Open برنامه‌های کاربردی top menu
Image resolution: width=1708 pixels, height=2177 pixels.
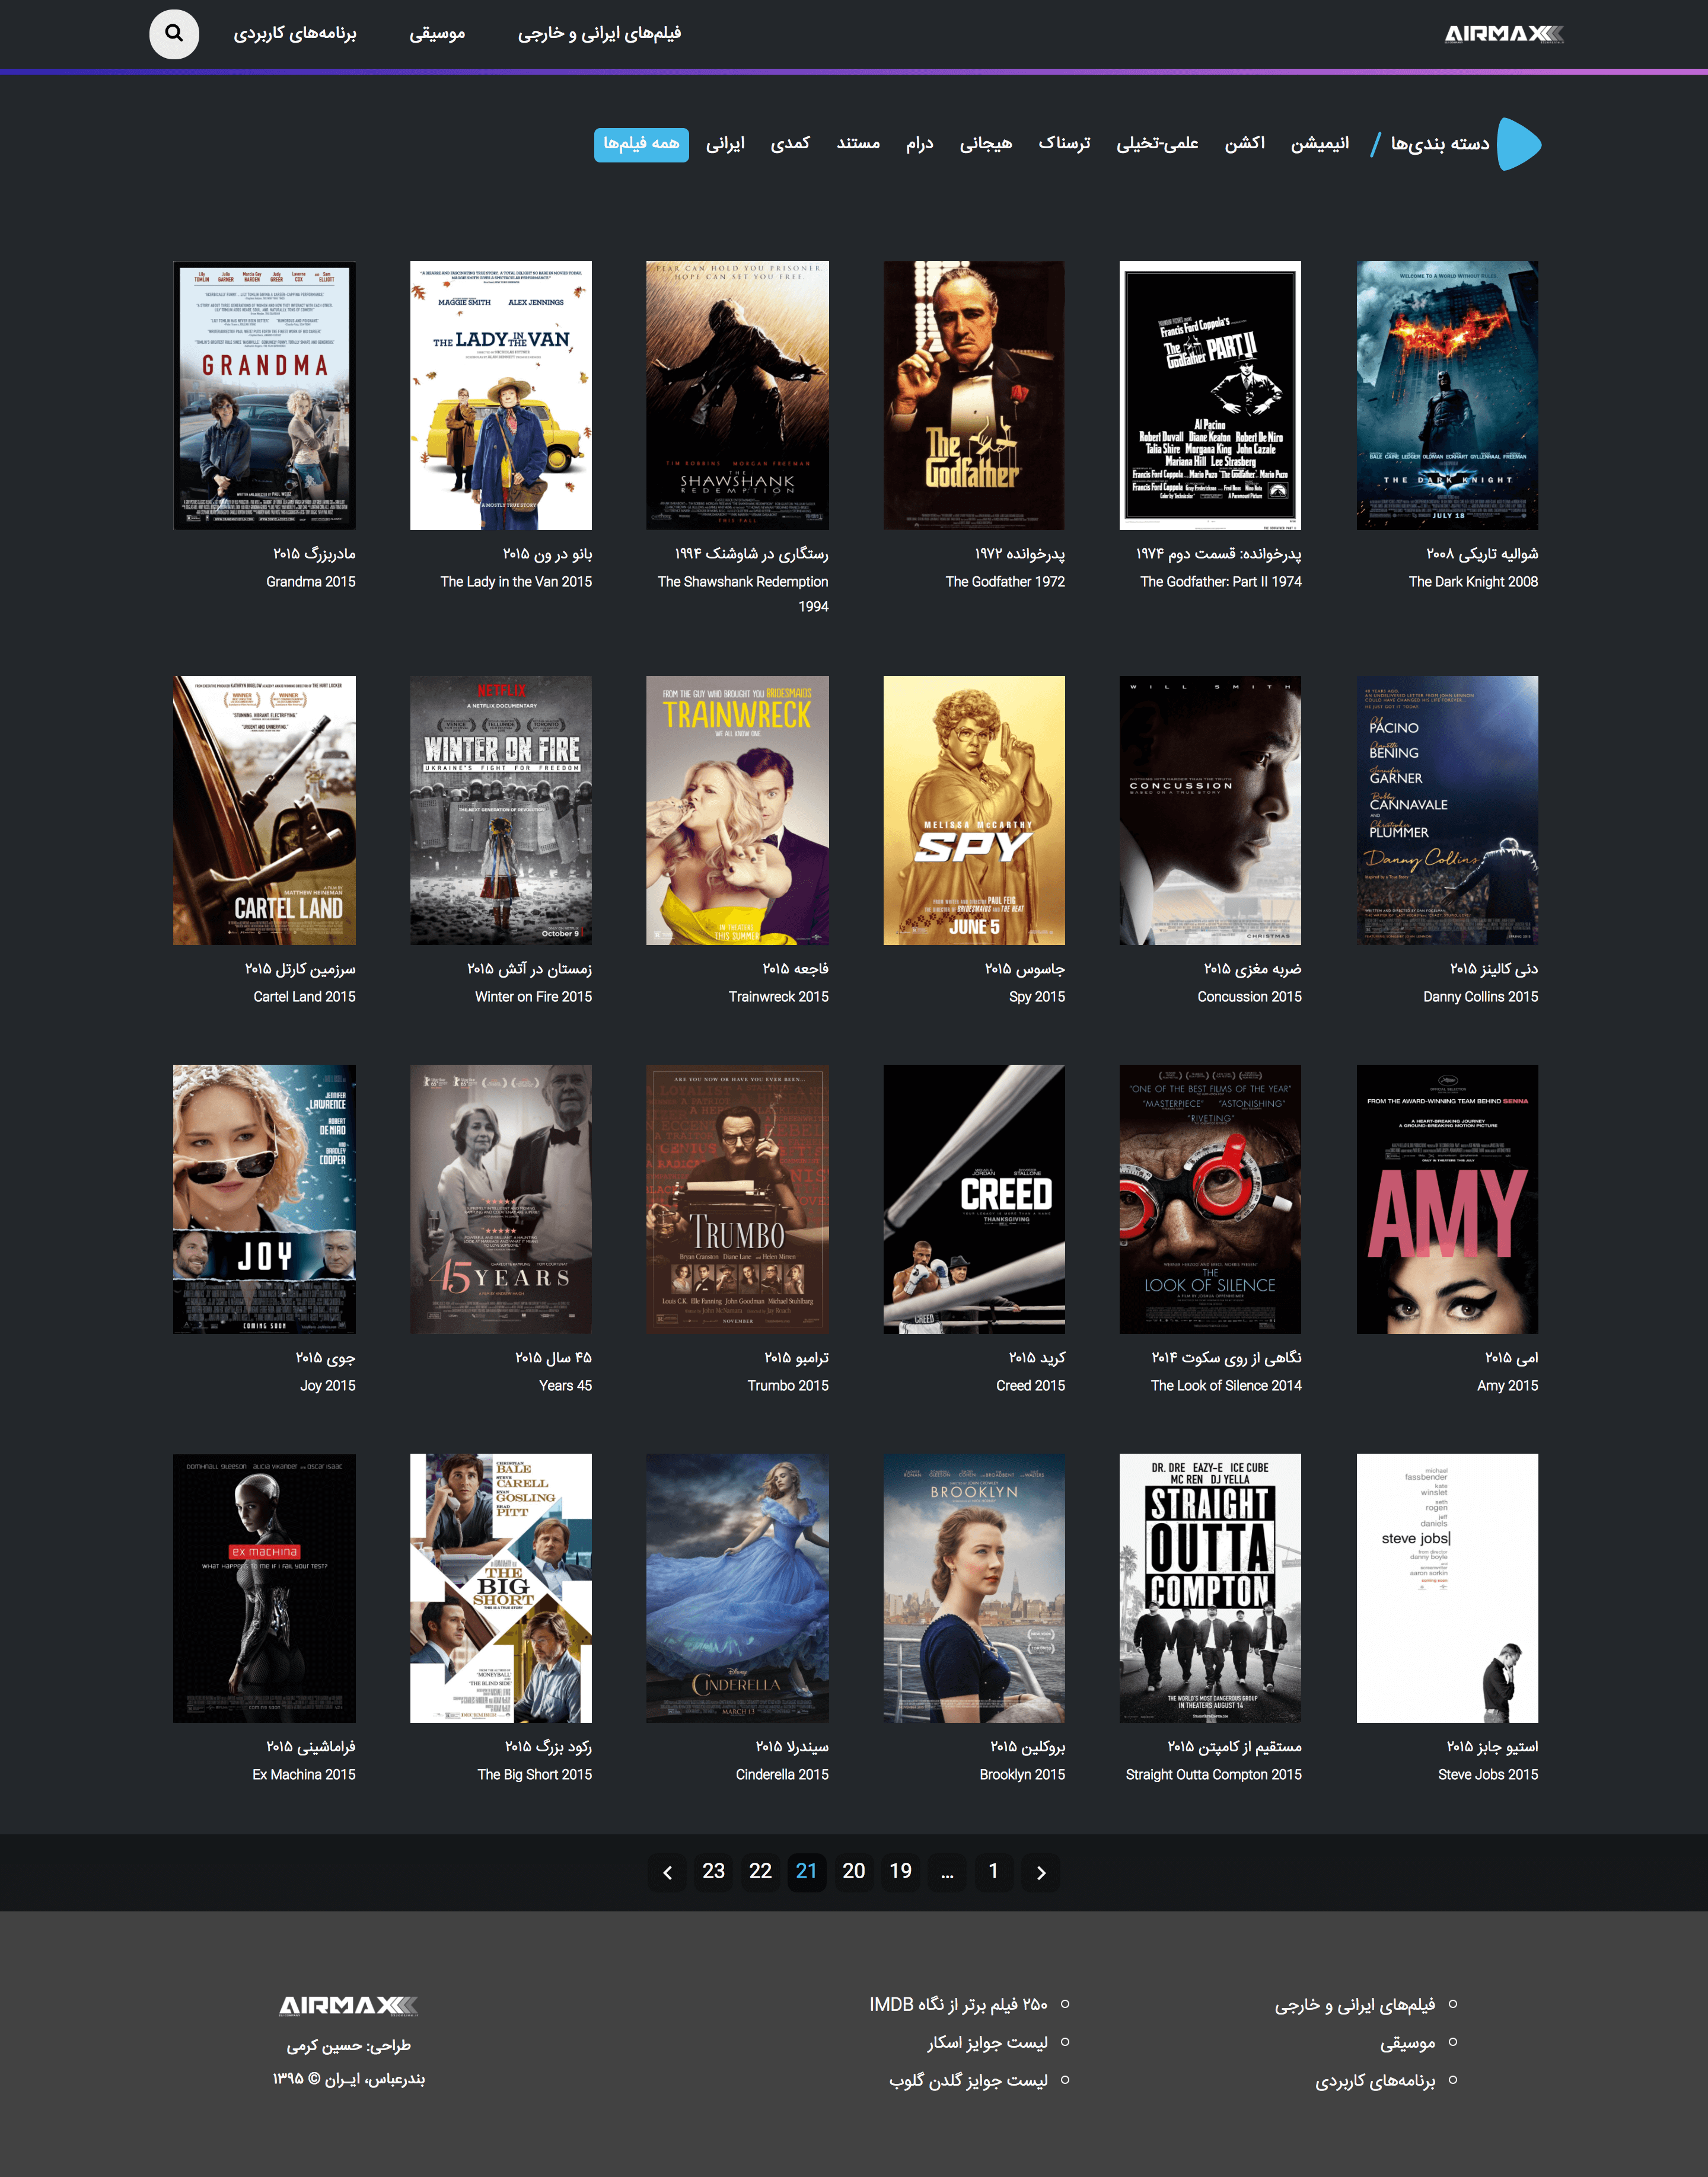pyautogui.click(x=295, y=34)
